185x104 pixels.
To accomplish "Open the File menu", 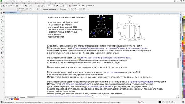I will tap(2, 3).
